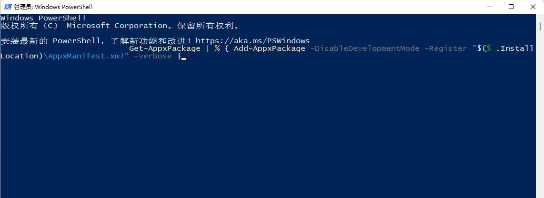544x198 pixels.
Task: Click the % alias before the brace
Action: [217, 48]
